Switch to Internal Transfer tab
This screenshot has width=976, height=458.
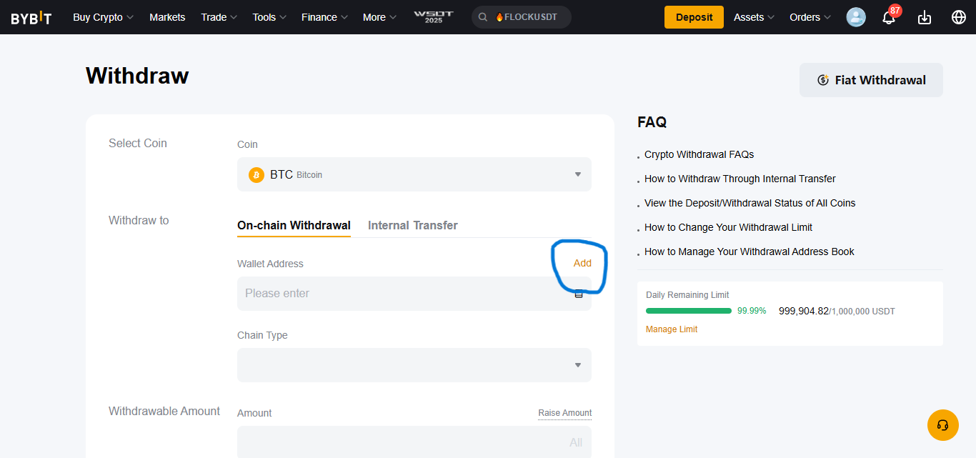click(413, 225)
